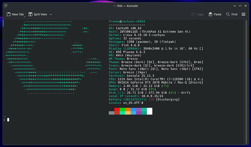The image size is (251, 147).
Task: Click the white color block
Action: click(150, 111)
